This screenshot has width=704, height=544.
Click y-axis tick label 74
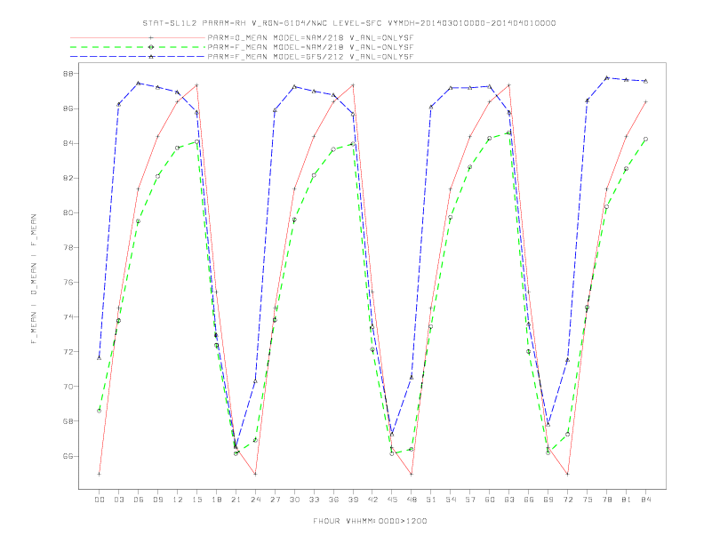point(68,316)
